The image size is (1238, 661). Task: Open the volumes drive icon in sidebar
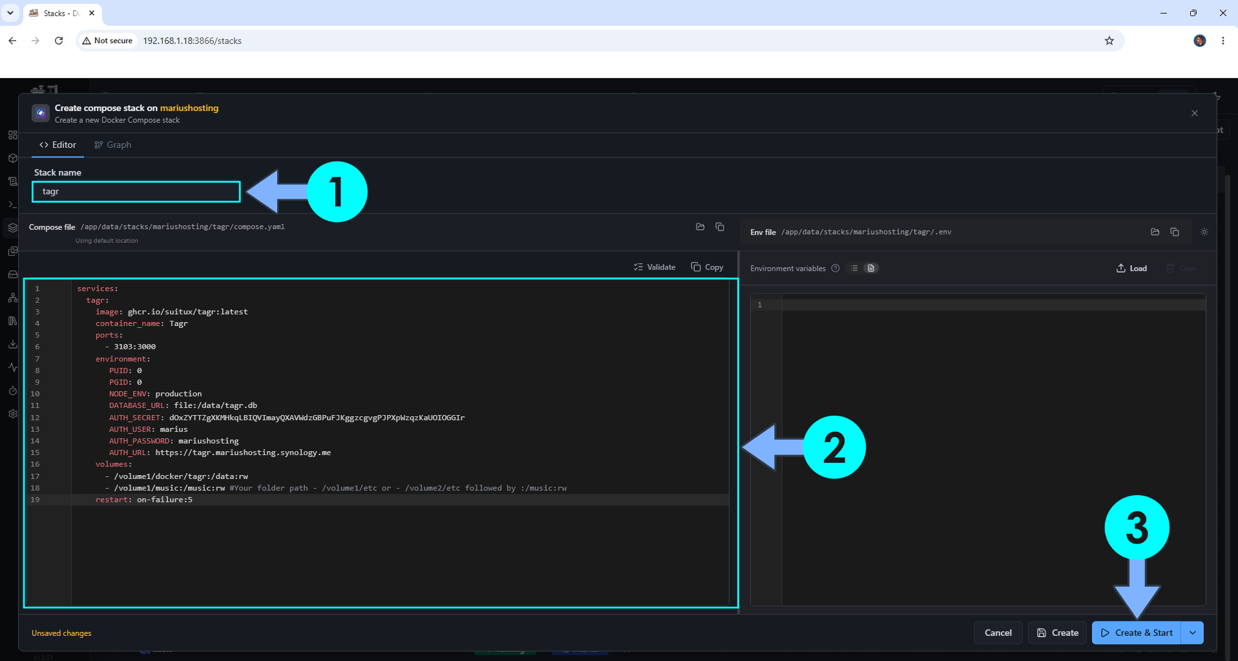[12, 274]
